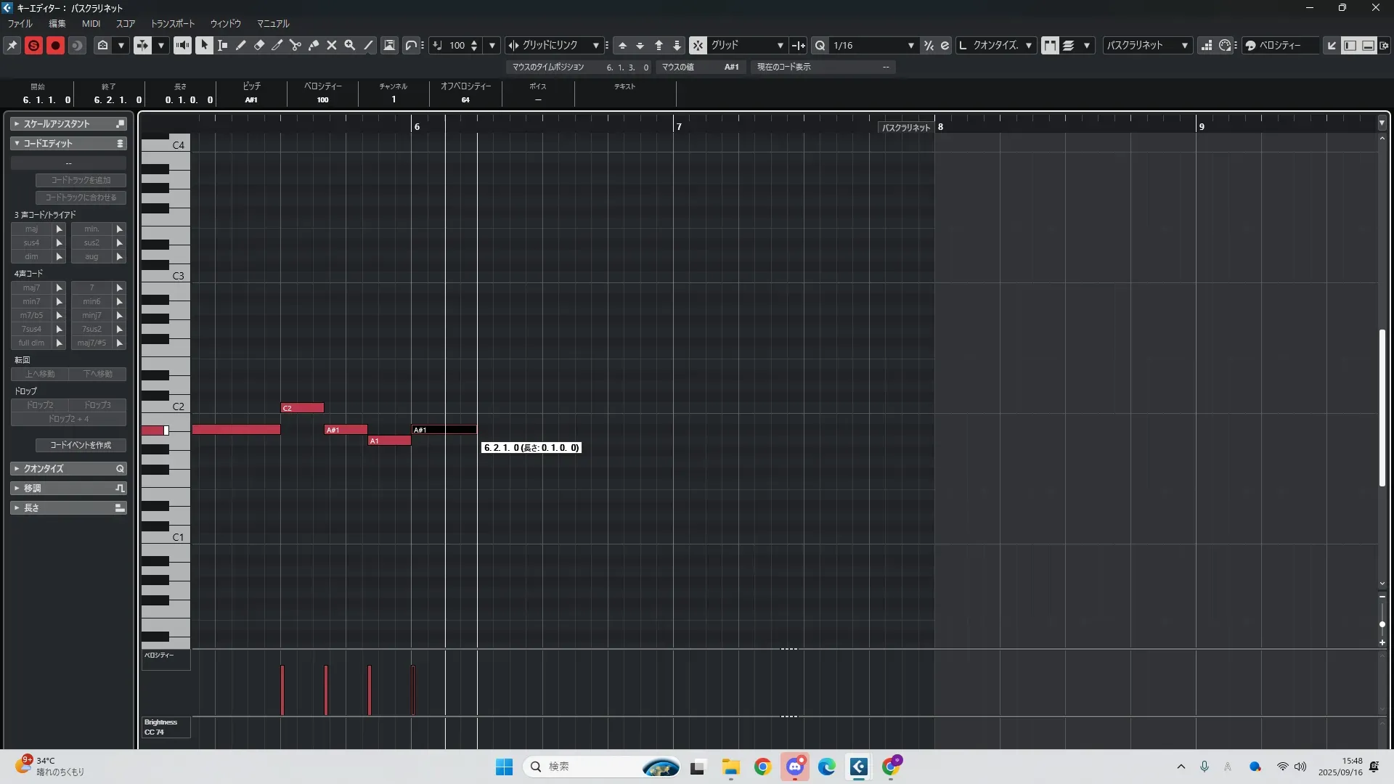Select the Erase tool
The height and width of the screenshot is (784, 1394).
tap(259, 45)
